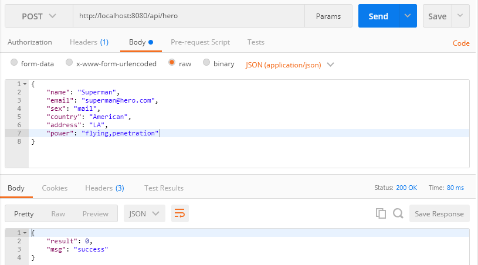Select the x-www-form-urlencoded radio button
Image resolution: width=478 pixels, height=265 pixels.
pos(69,63)
